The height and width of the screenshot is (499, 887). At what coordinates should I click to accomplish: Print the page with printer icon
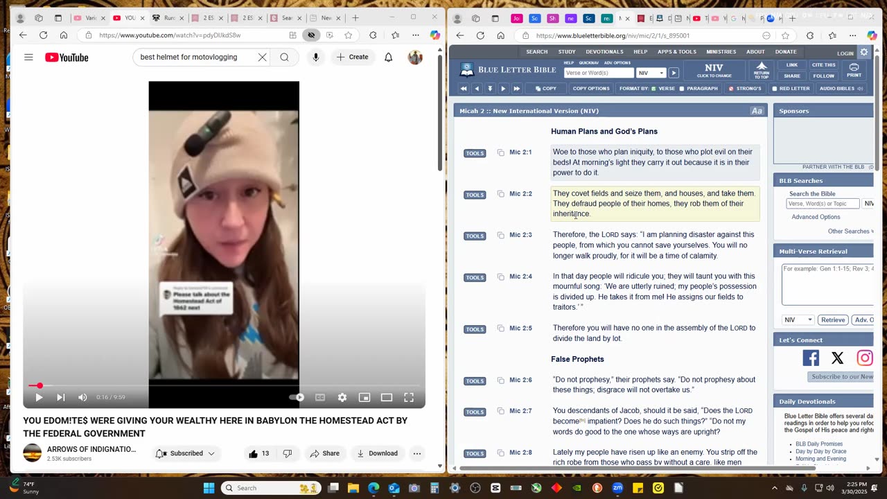854,71
